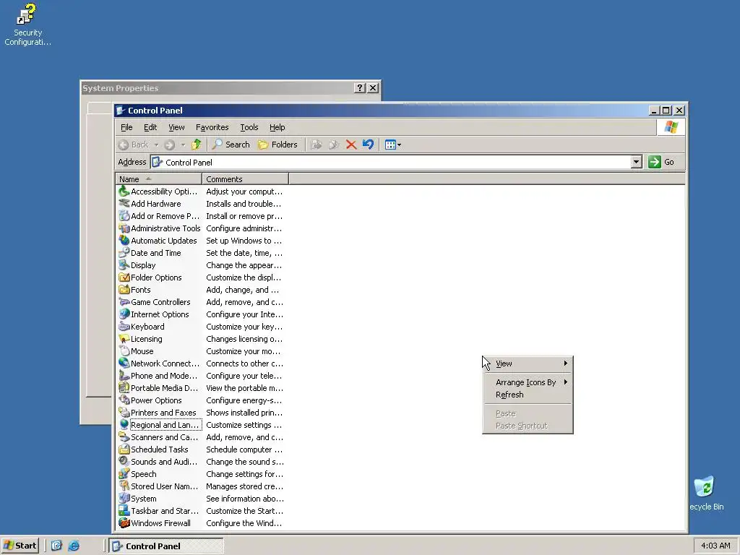740x555 pixels.
Task: Select the 'Speech' list item text
Action: click(144, 474)
